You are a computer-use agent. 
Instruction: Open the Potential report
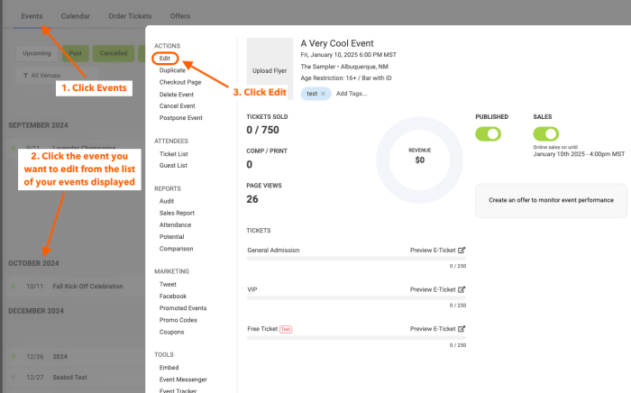(x=171, y=236)
